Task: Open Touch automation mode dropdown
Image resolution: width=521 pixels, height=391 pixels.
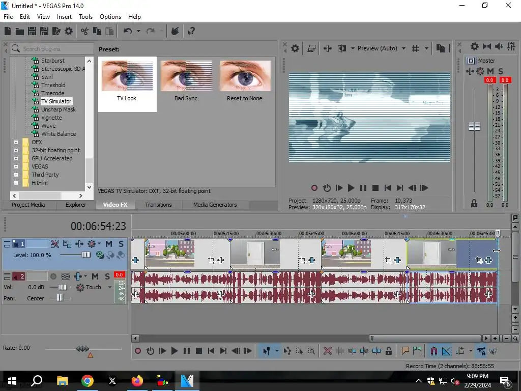Action: click(x=110, y=287)
